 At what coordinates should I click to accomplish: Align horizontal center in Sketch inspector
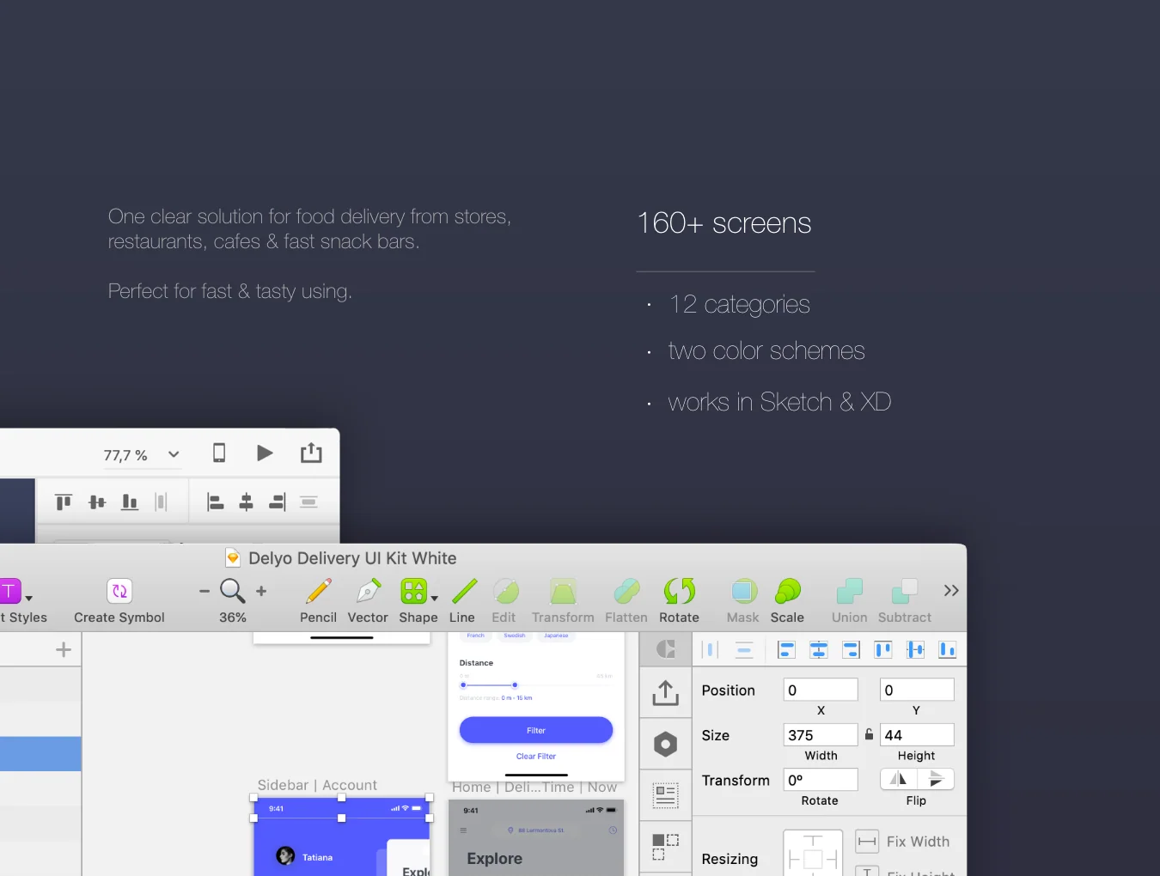(x=819, y=650)
